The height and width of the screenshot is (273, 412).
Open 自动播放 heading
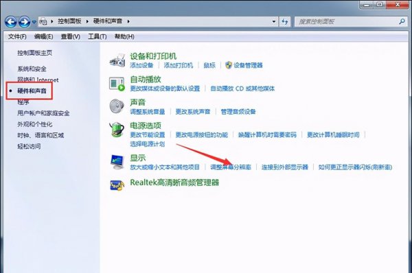(x=146, y=80)
